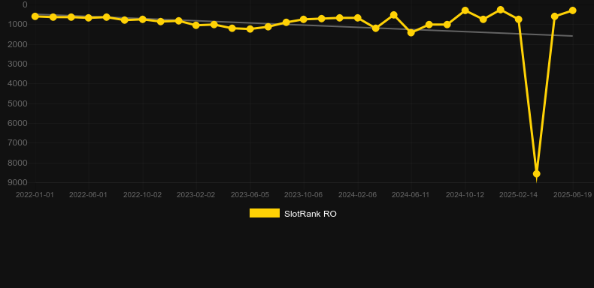Click the y-axis value 3000
The width and height of the screenshot is (594, 288).
point(17,64)
